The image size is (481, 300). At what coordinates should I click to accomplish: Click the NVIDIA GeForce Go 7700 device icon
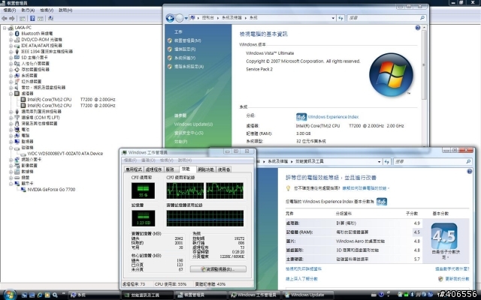click(x=23, y=190)
